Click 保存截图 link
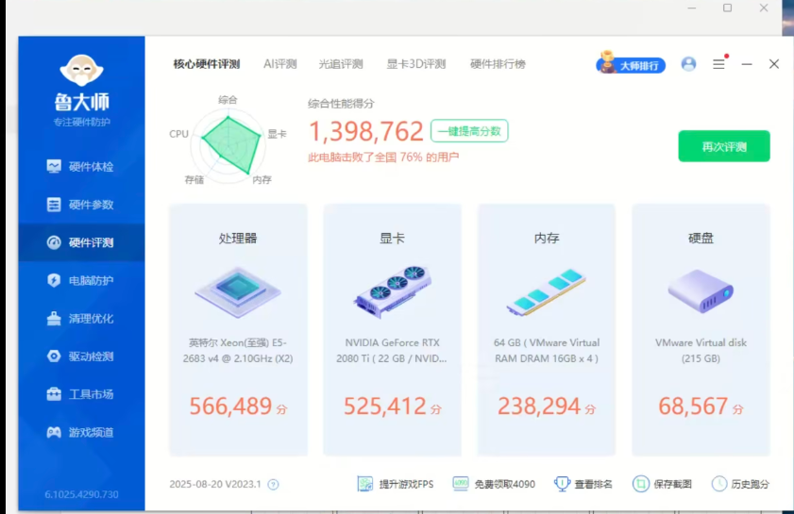Image resolution: width=794 pixels, height=514 pixels. tap(662, 484)
